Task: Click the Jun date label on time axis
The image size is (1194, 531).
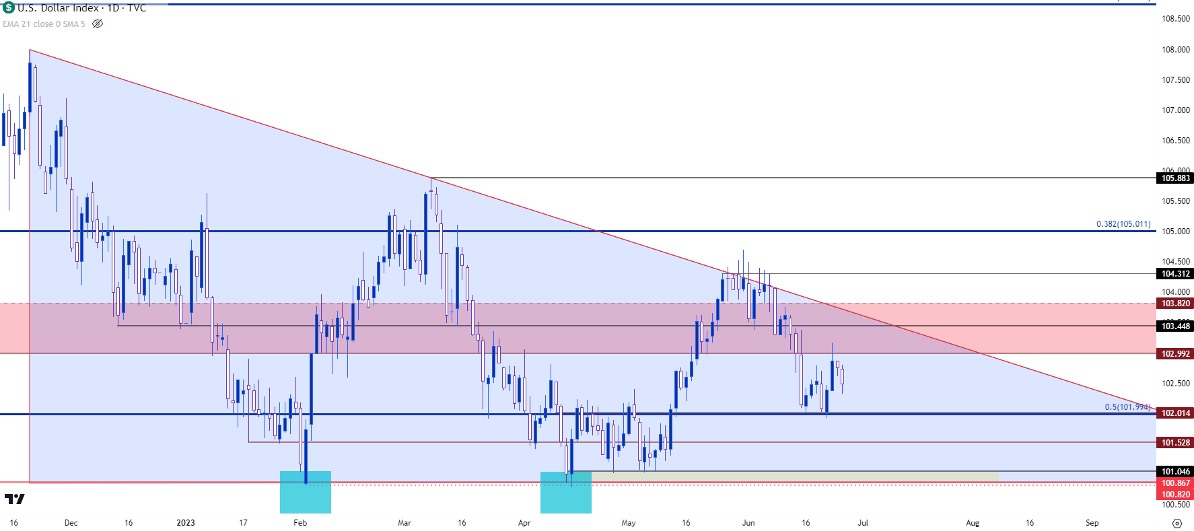Action: (748, 523)
